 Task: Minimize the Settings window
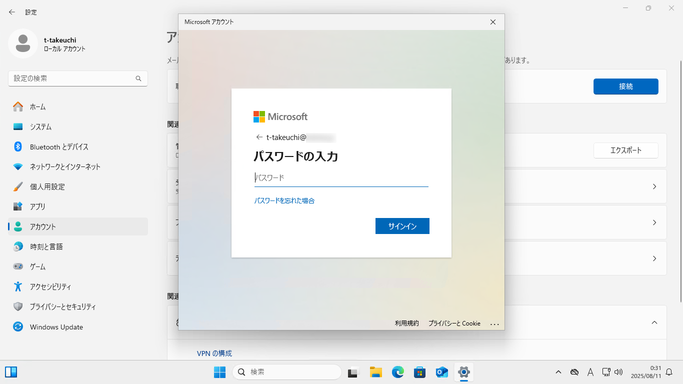625,8
